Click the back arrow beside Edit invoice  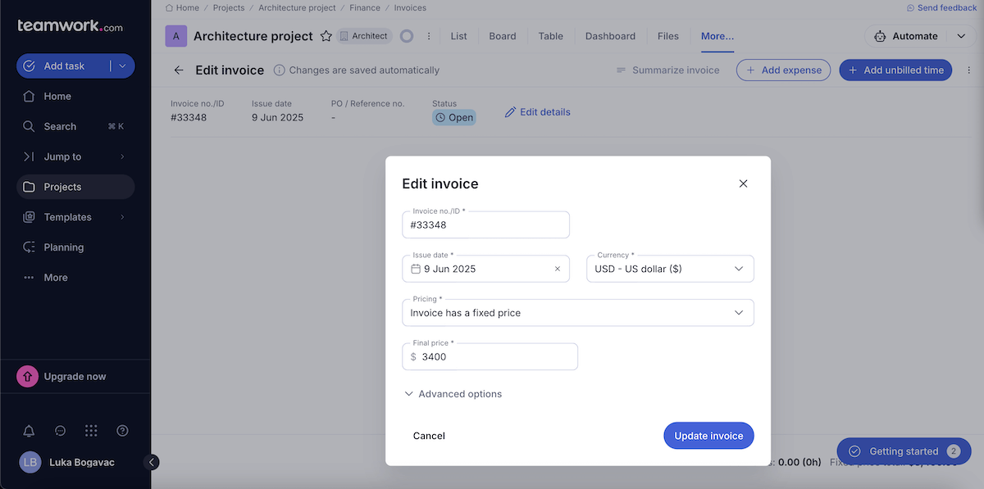coord(179,70)
